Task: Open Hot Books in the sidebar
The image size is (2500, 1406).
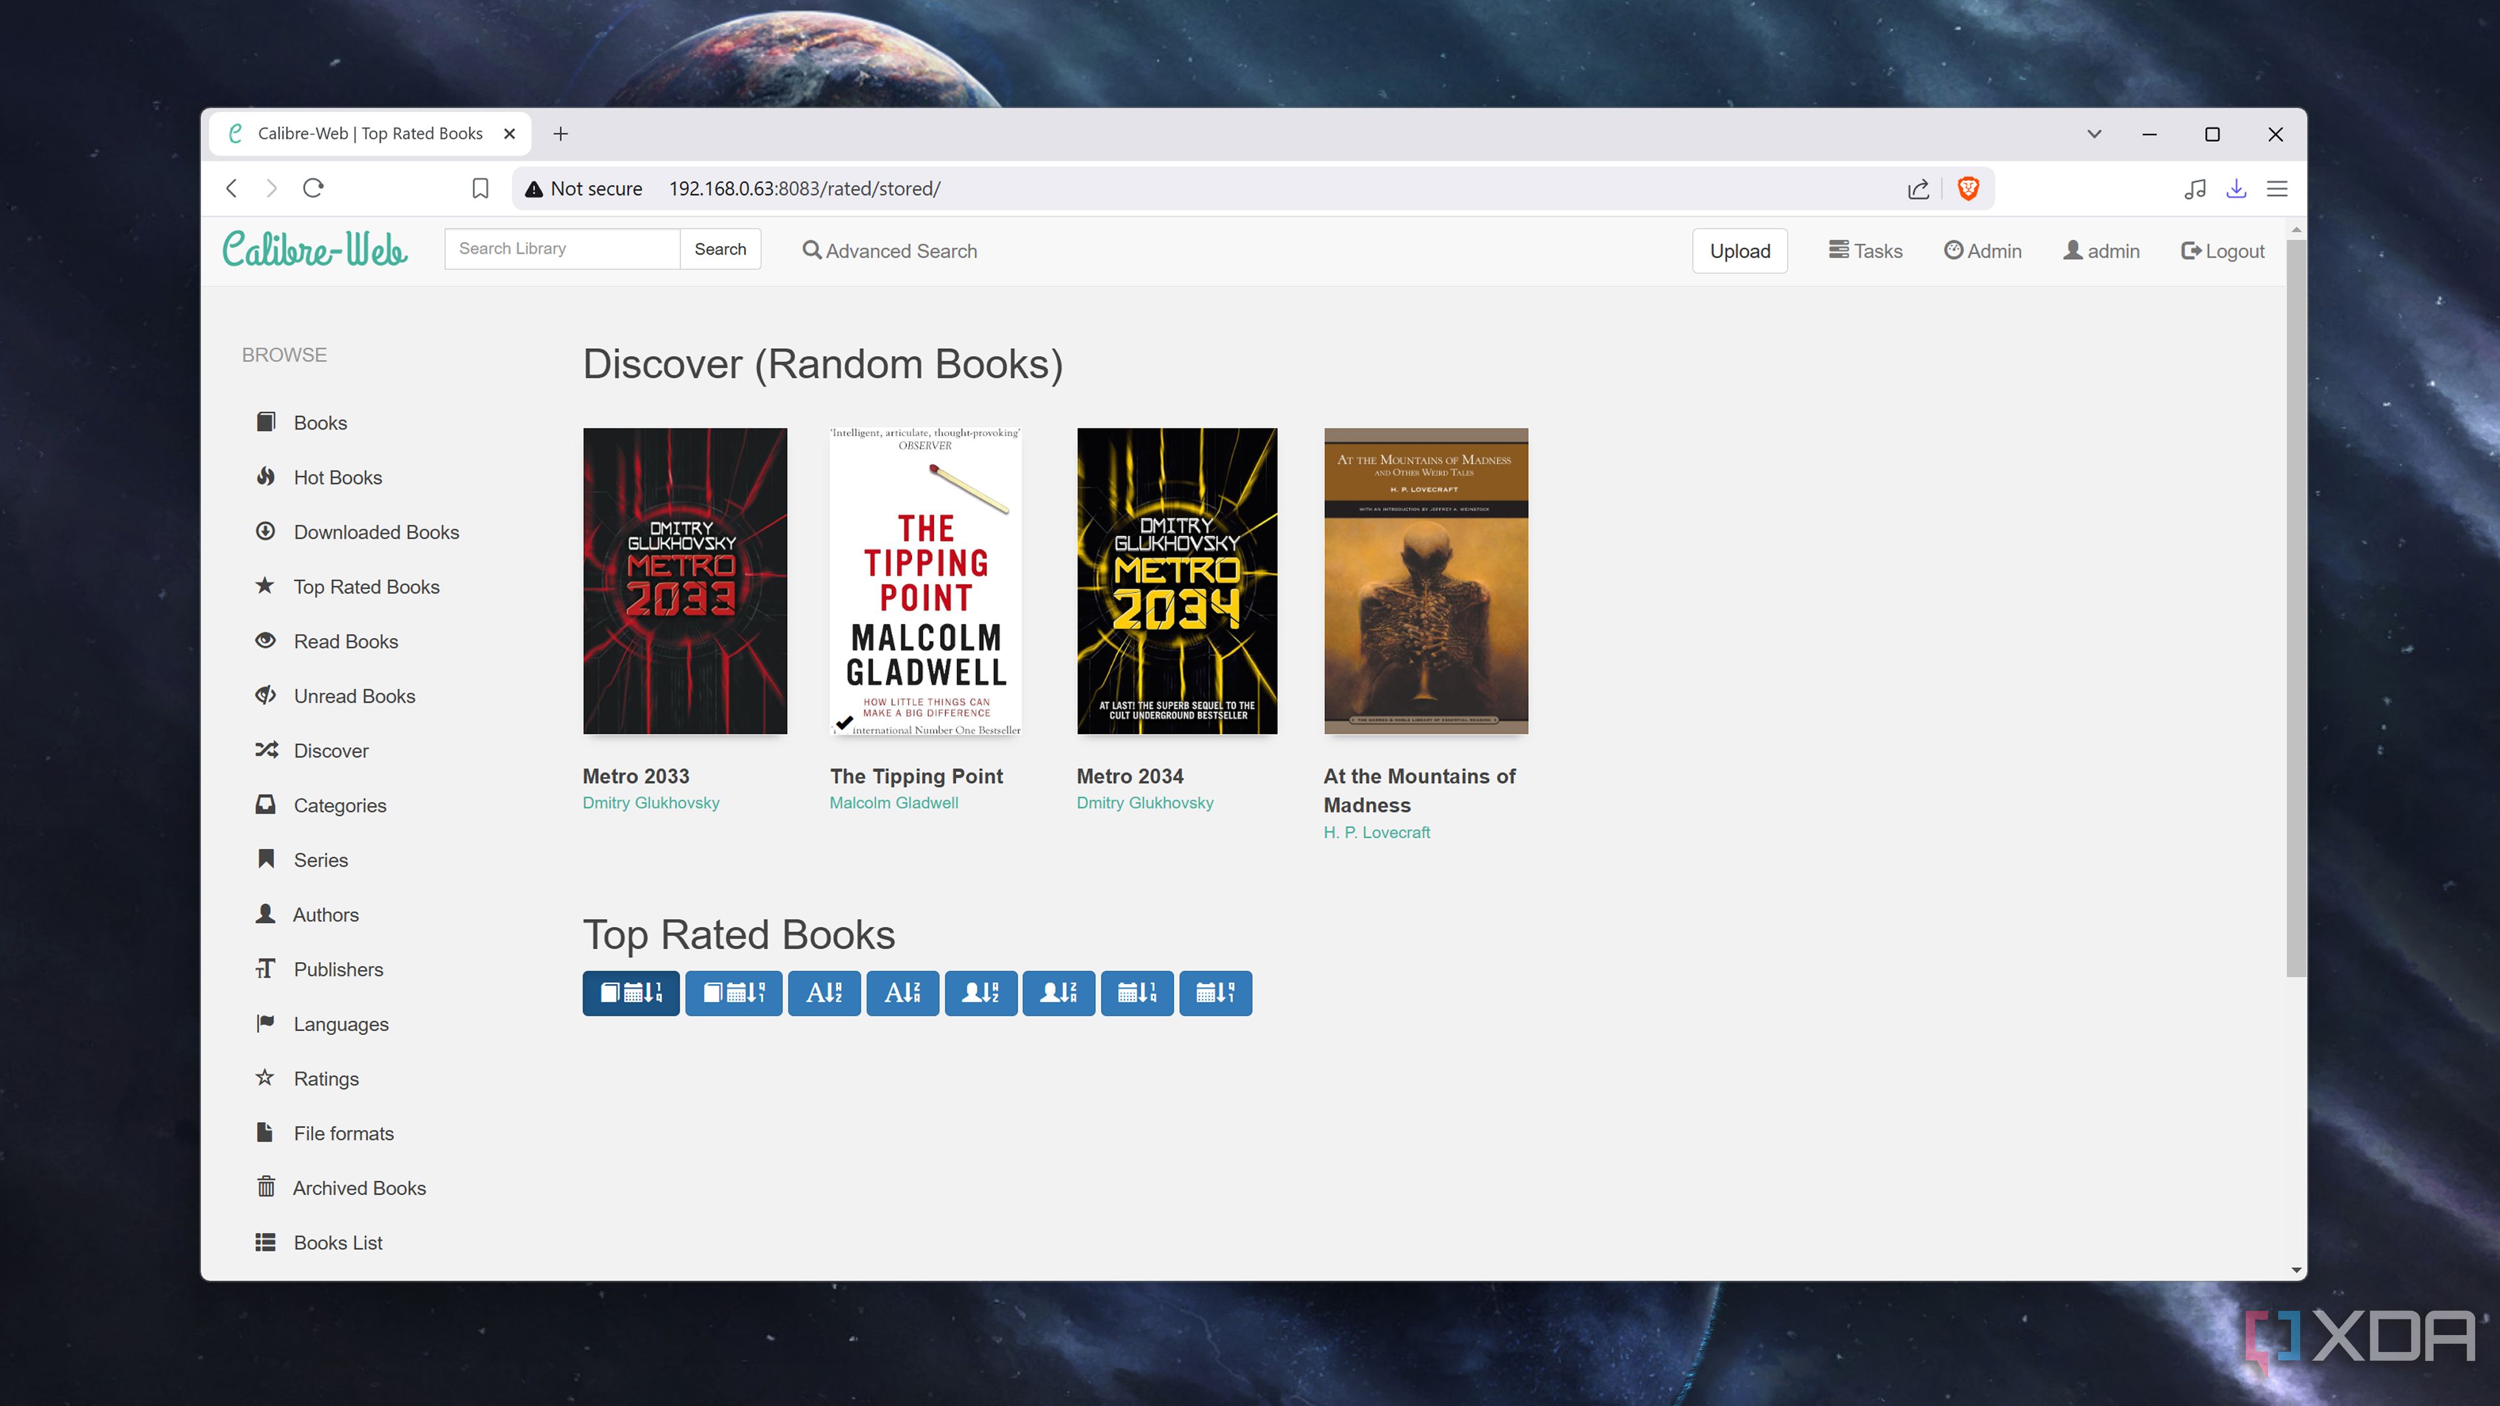Action: pos(338,477)
